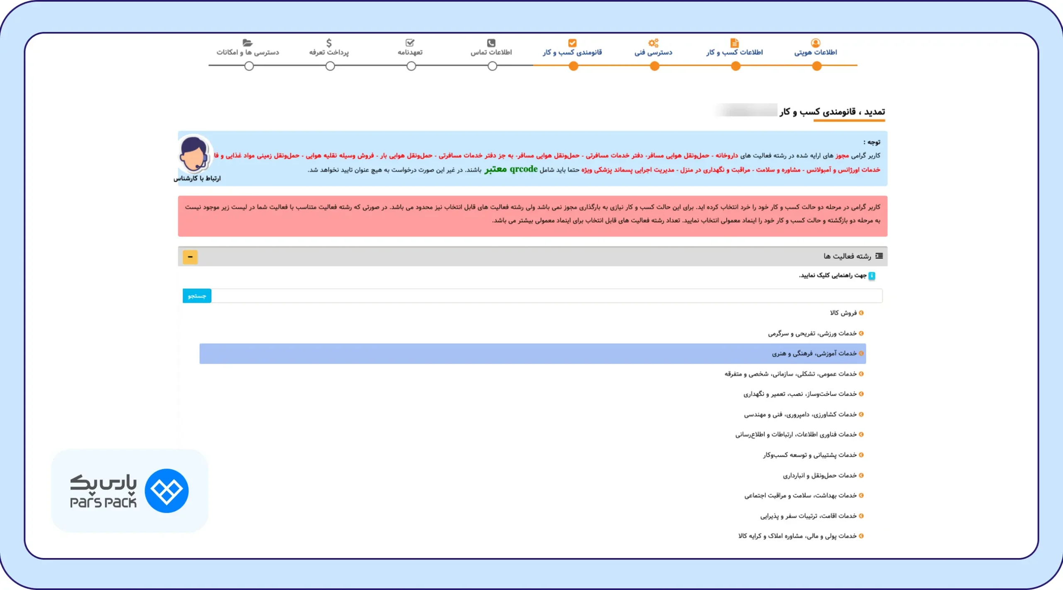This screenshot has width=1063, height=590.
Task: Select highlighted خدمات آموزشی، فرهنگی و هنری row
Action: 533,354
